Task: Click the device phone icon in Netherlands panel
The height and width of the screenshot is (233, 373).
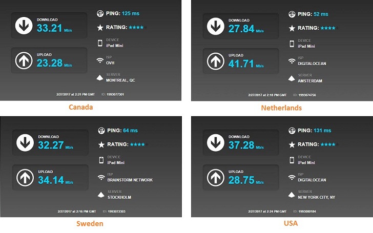Action: (x=292, y=44)
